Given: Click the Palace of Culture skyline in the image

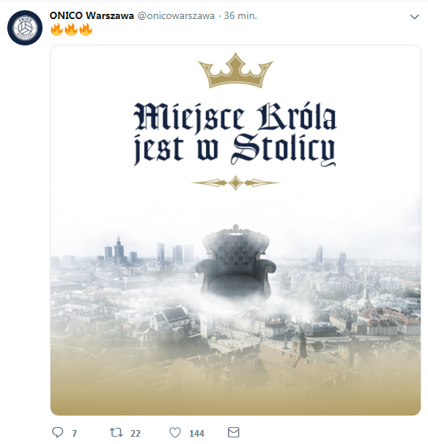Looking at the screenshot, I should (x=119, y=250).
